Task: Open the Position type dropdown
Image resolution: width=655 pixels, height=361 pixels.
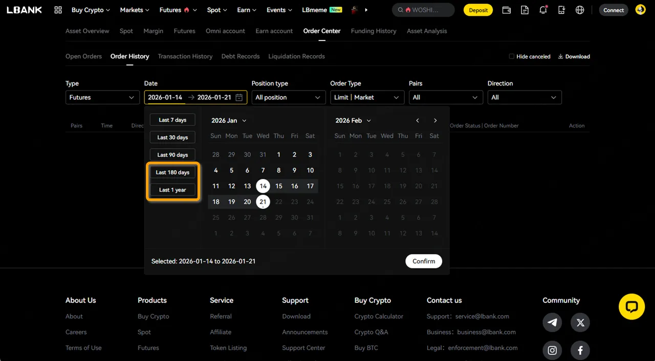Action: tap(289, 98)
